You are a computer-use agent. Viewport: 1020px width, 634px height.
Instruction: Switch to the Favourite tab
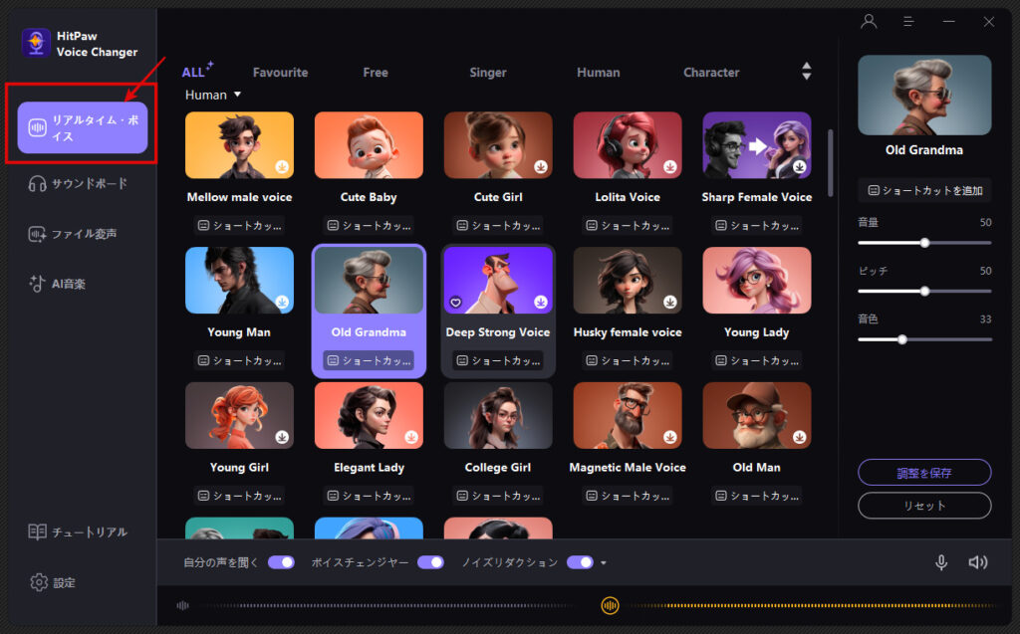[280, 73]
